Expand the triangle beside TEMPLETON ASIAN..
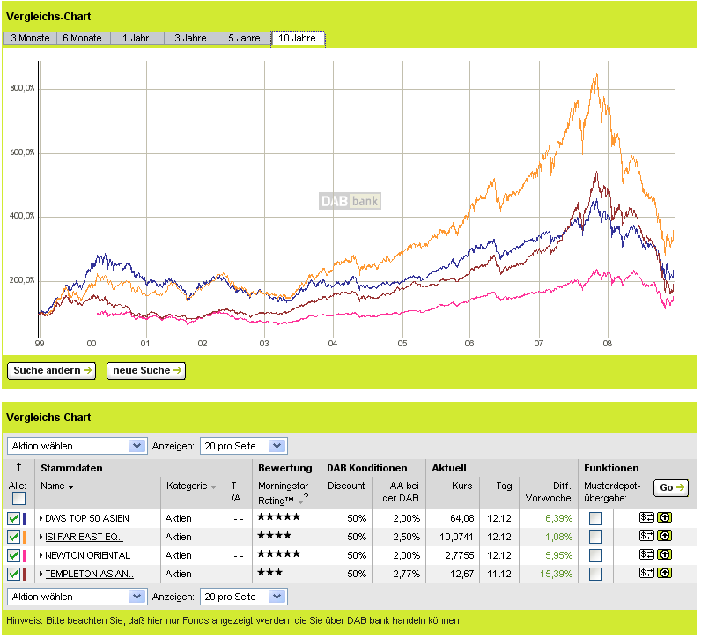Screen dimensions: 701x638 point(41,575)
